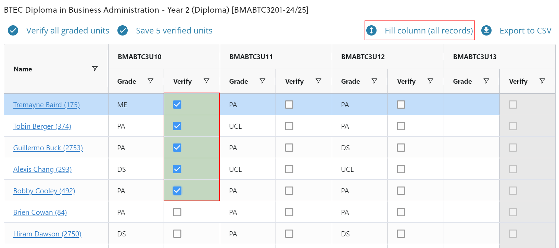559x248 pixels.
Task: Tick Tobin Berger's BMABTC3U11 verify checkbox
Action: point(289,126)
